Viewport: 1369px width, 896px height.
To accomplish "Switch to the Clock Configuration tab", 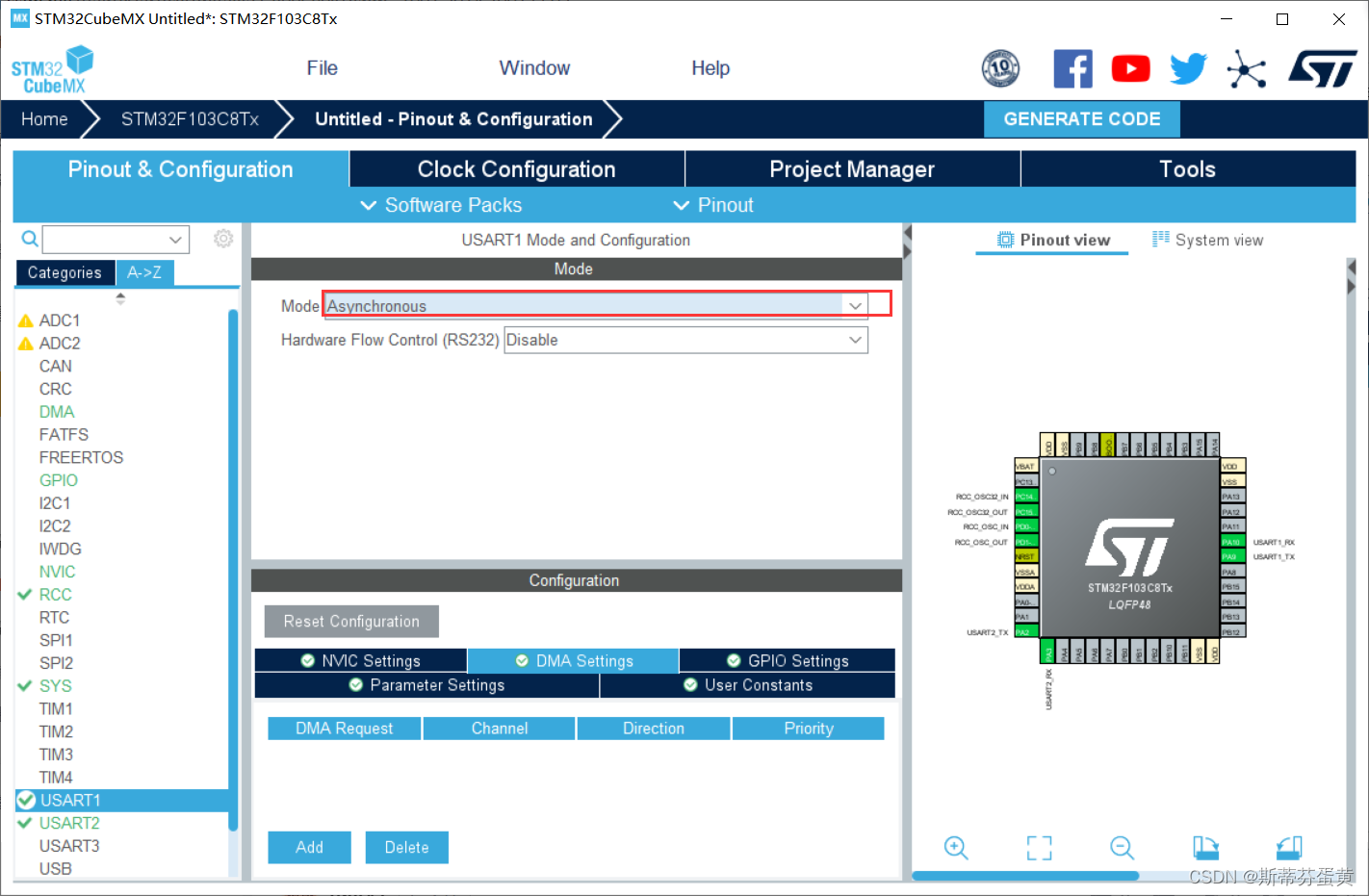I will click(x=515, y=168).
